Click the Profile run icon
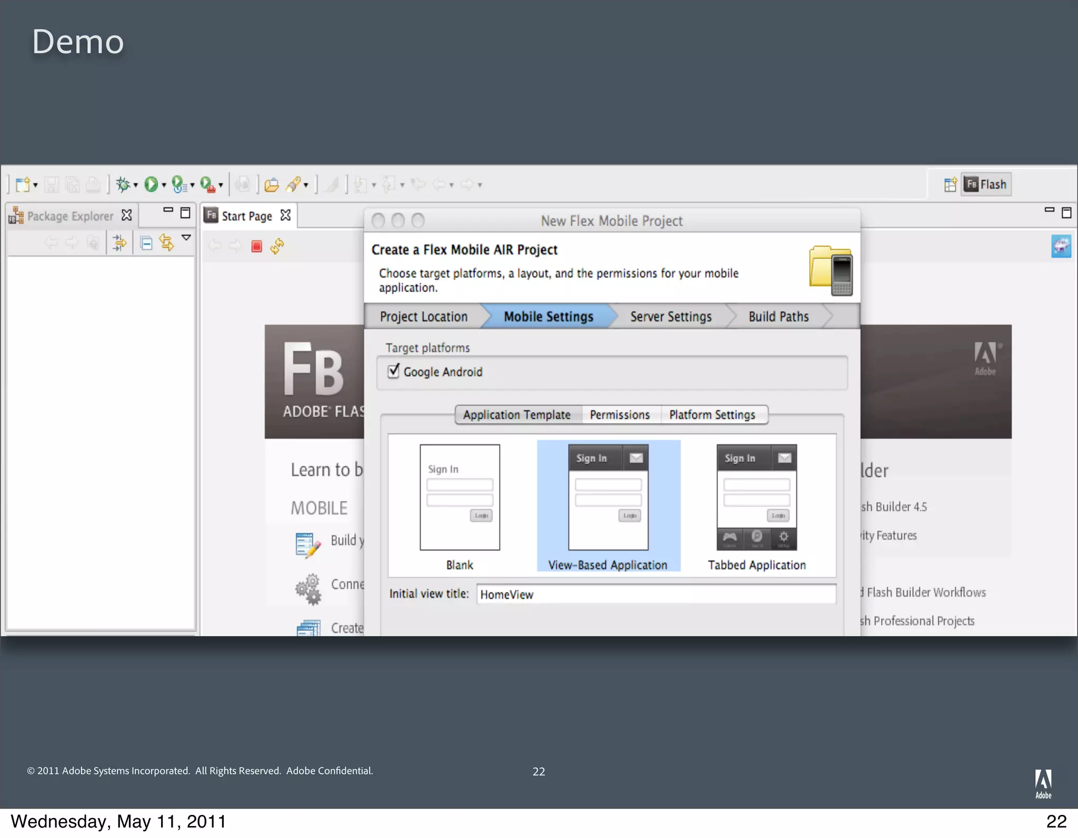Screen dimensions: 1078x838 click(179, 184)
